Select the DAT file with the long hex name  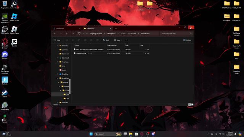[111, 49]
